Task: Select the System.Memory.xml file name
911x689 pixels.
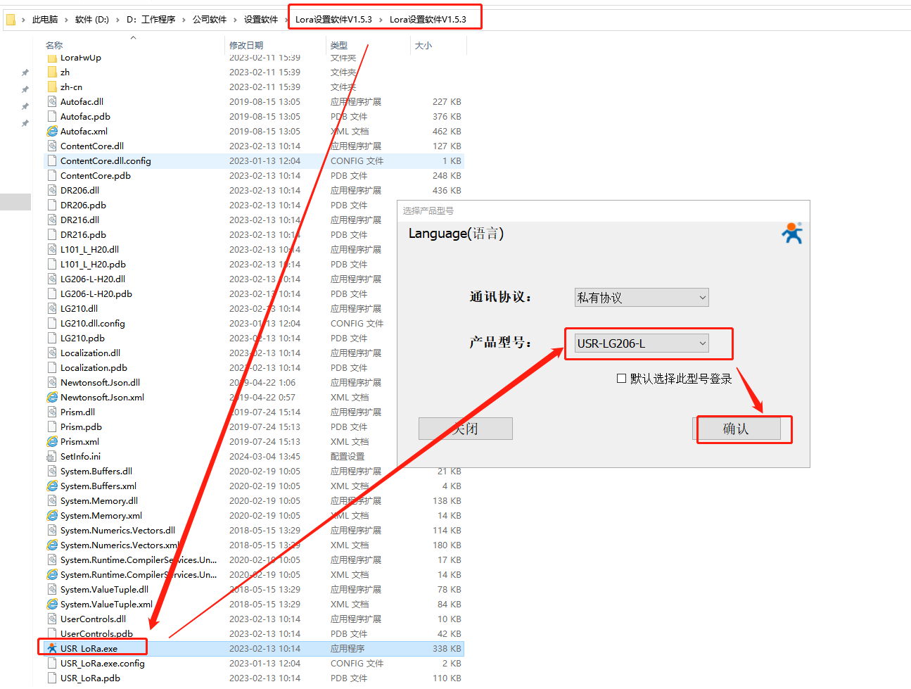Action: (101, 516)
